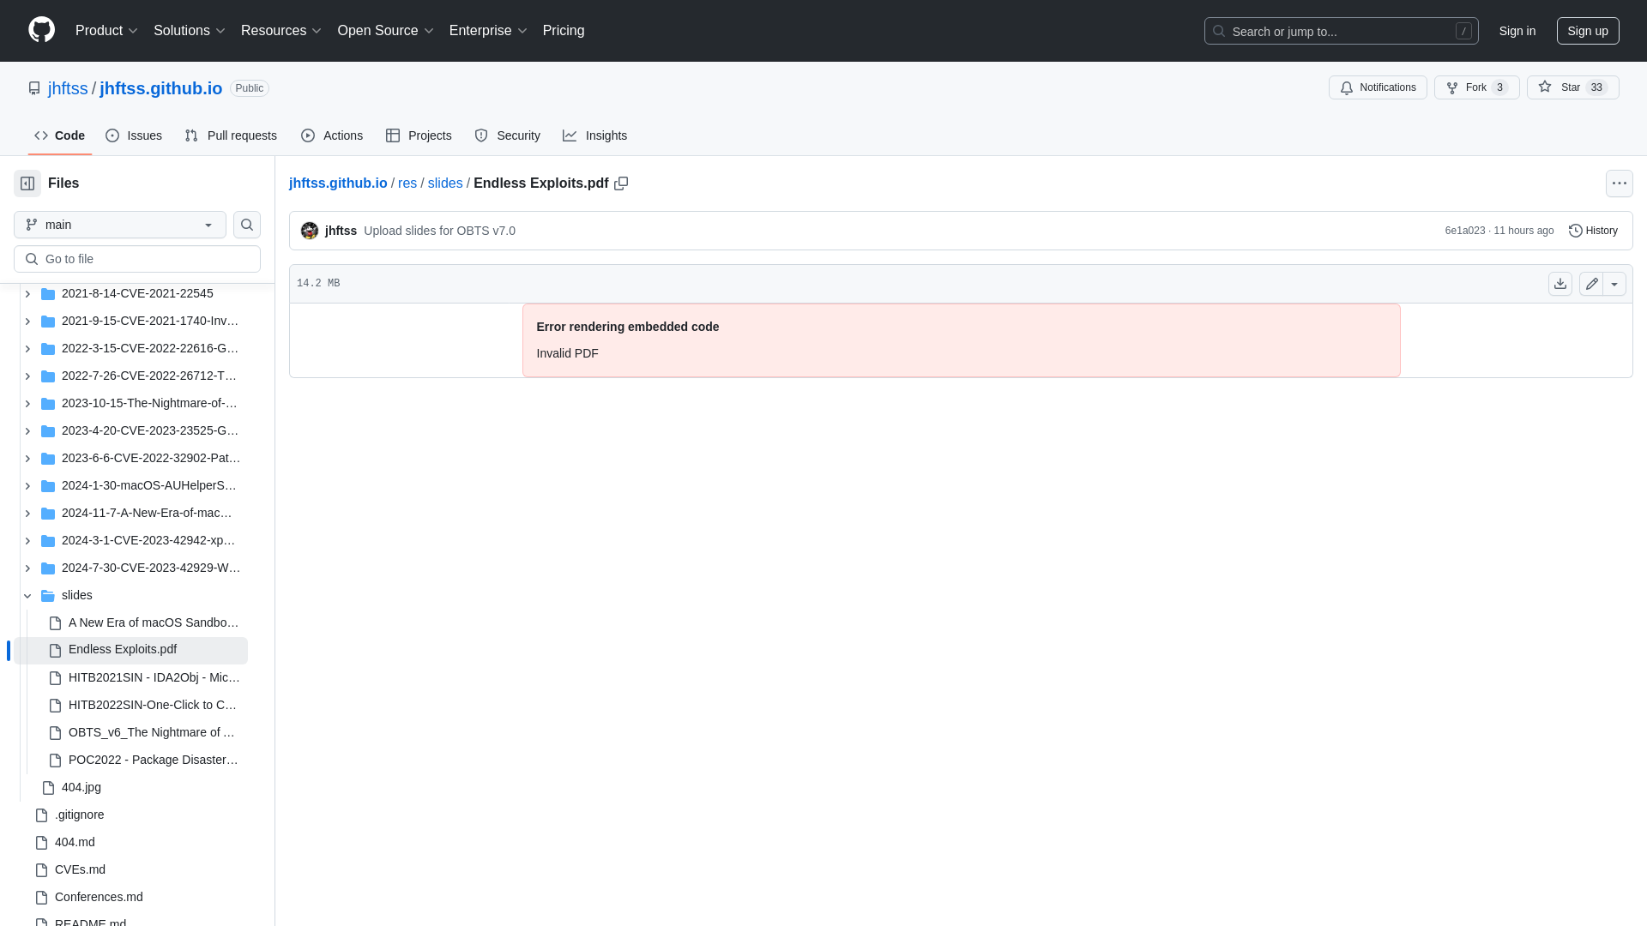Open commit 6e1a023
This screenshot has width=1647, height=926.
(x=1465, y=231)
